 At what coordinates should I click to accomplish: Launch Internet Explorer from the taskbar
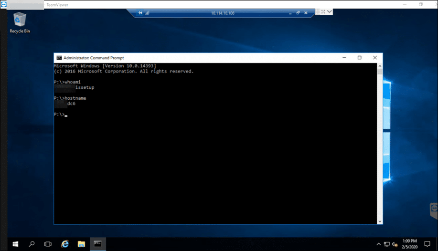(64, 243)
